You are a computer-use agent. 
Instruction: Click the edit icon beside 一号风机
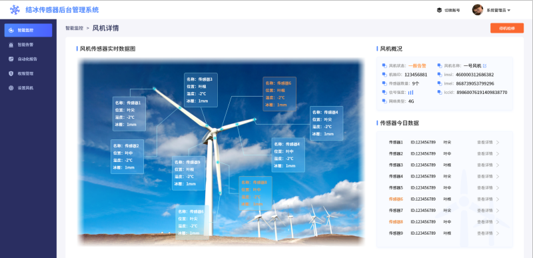click(x=485, y=65)
